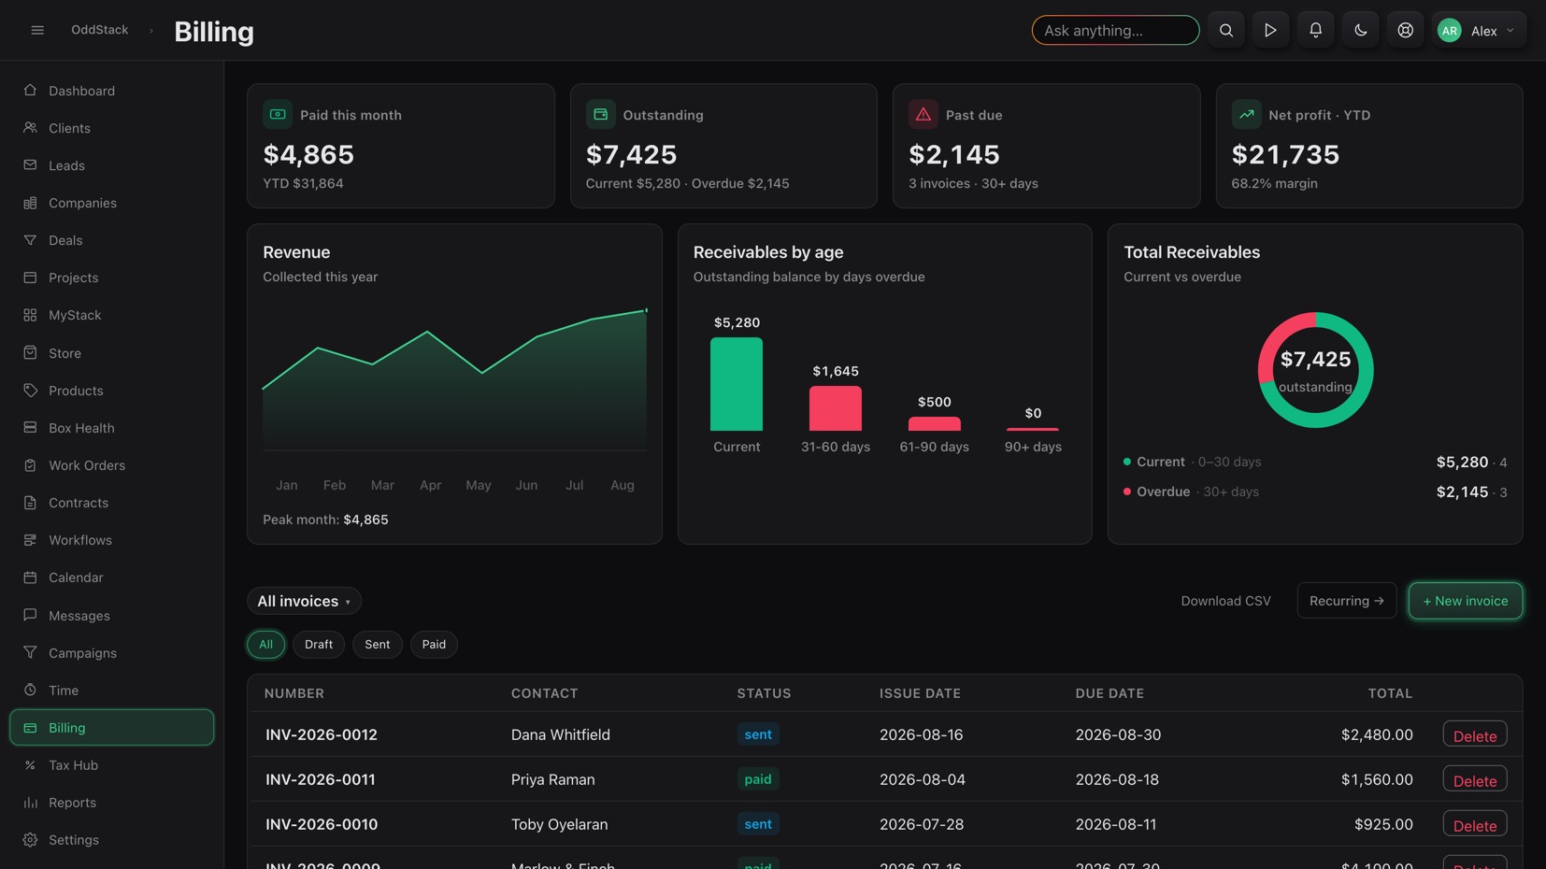Open Time in the sidebar
The height and width of the screenshot is (869, 1546).
click(111, 691)
